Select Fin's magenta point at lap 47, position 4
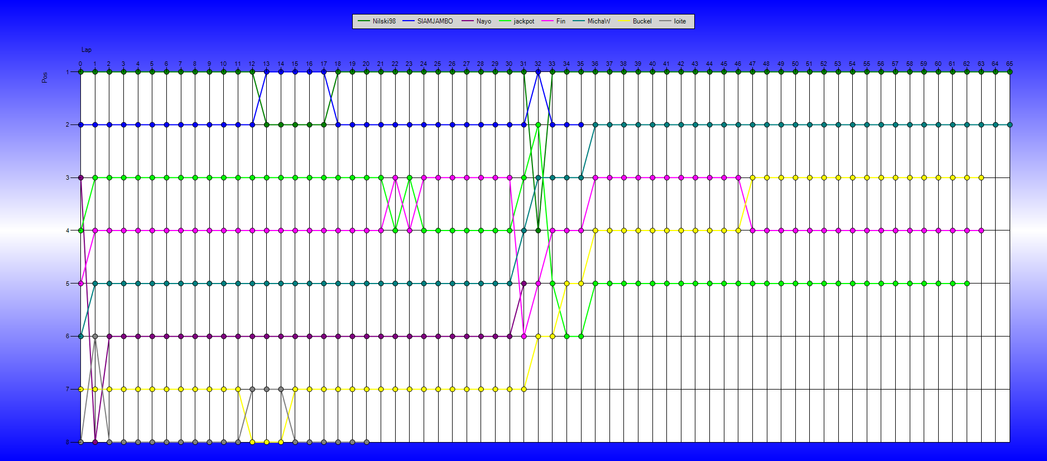This screenshot has width=1047, height=461. [x=752, y=231]
